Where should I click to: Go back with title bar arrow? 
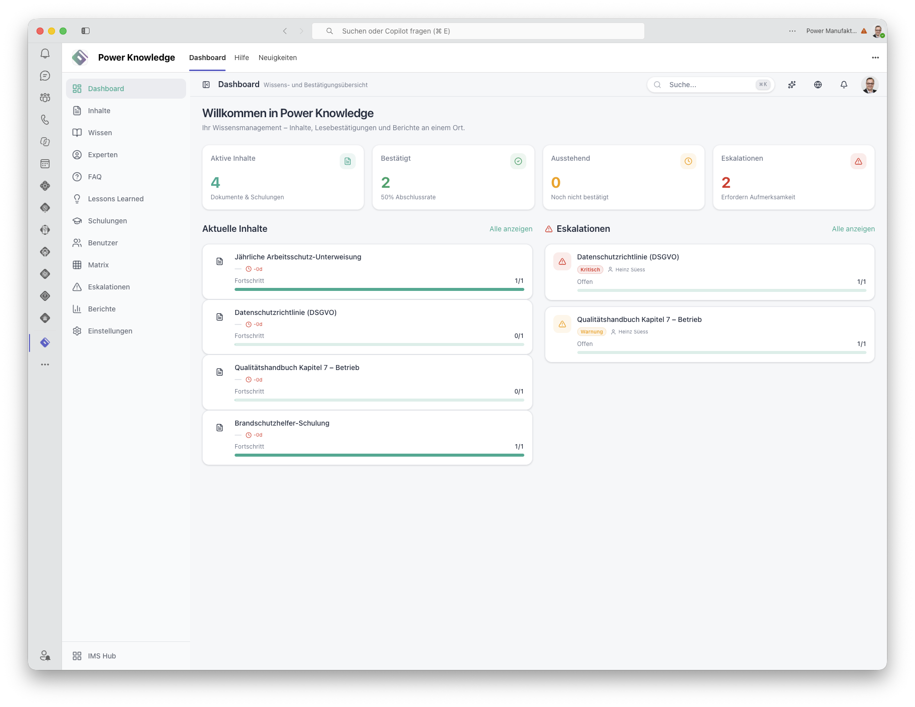coord(285,31)
